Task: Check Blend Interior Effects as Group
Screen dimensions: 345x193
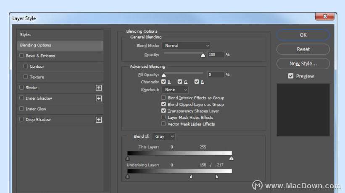Action: [163, 98]
